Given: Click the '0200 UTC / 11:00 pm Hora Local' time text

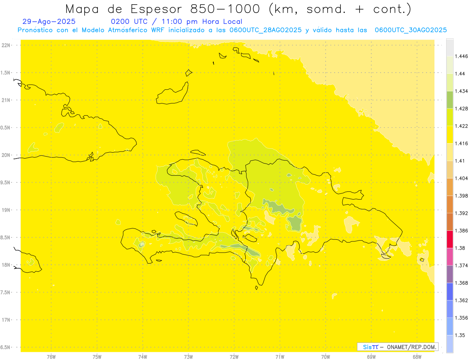Looking at the screenshot, I should point(177,22).
